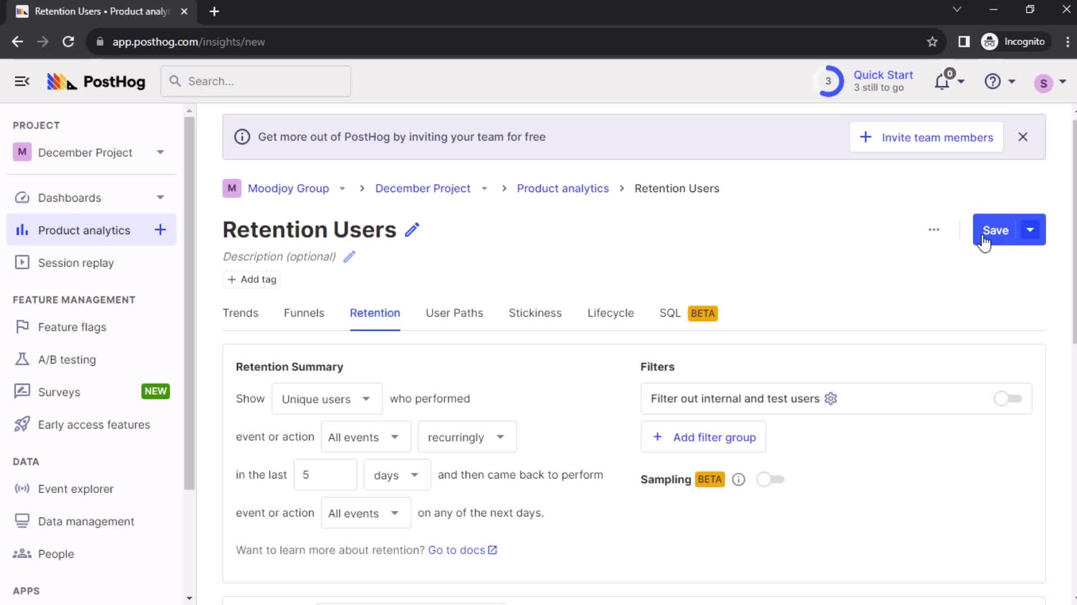Open the internal and test users settings gear
Image resolution: width=1077 pixels, height=605 pixels.
[831, 398]
